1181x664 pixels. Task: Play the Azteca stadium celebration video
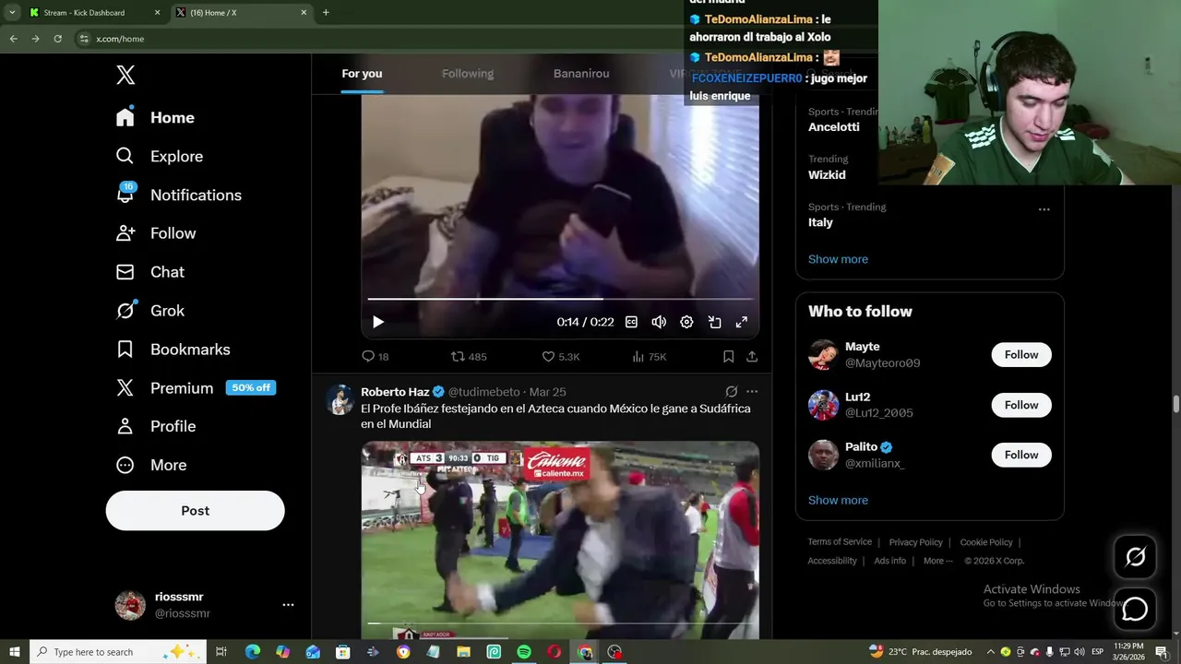(560, 540)
